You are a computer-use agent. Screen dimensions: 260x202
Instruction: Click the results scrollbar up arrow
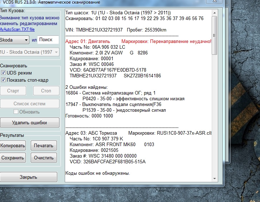[x=215, y=13]
